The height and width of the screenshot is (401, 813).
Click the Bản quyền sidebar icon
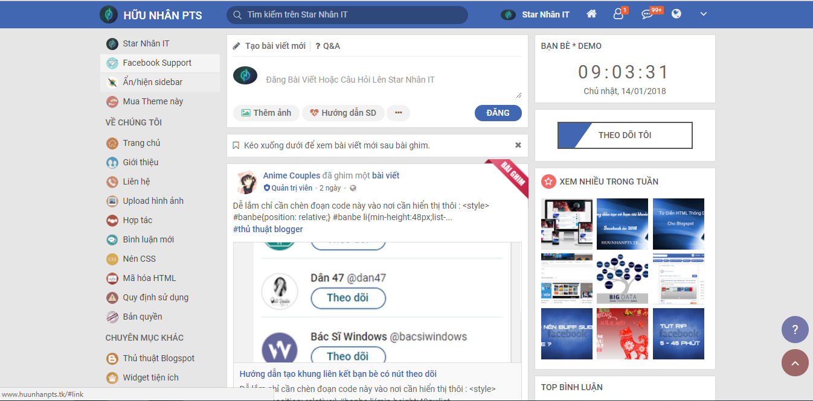(112, 317)
